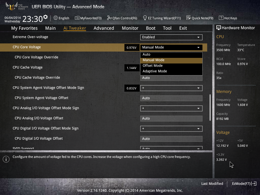Click the info icon beside help text

(6, 159)
